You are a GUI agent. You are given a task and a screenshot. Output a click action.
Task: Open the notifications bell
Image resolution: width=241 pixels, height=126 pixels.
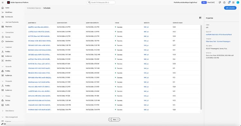[x=229, y=3]
